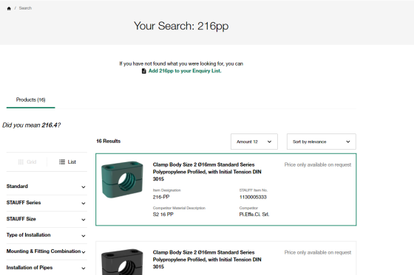The image size is (414, 275).
Task: Switch to Grid view
Action: pyautogui.click(x=27, y=162)
